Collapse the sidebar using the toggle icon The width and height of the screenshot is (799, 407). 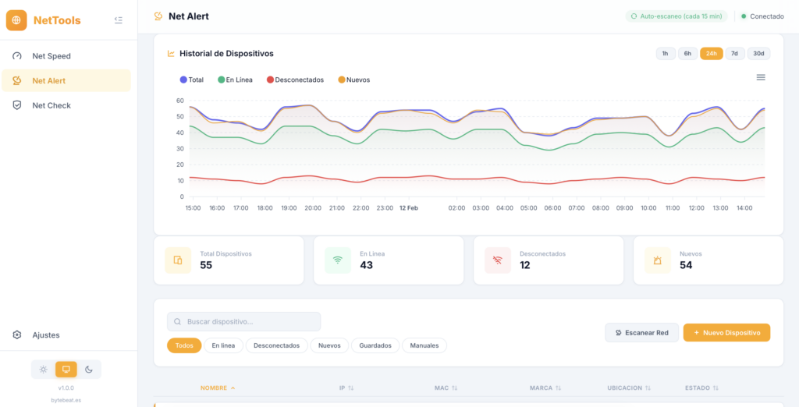(x=119, y=20)
